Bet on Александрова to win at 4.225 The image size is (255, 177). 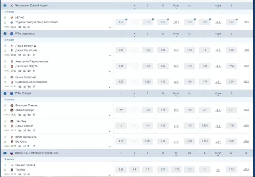[148, 82]
